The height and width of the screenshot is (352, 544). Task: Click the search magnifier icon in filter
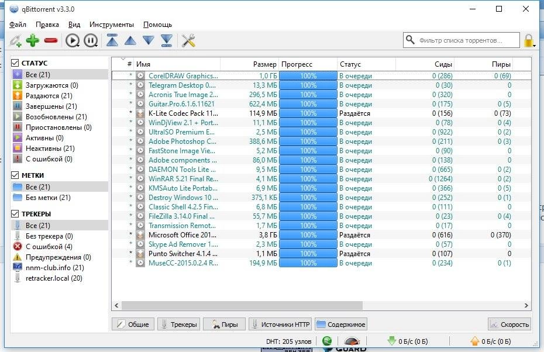click(x=410, y=40)
